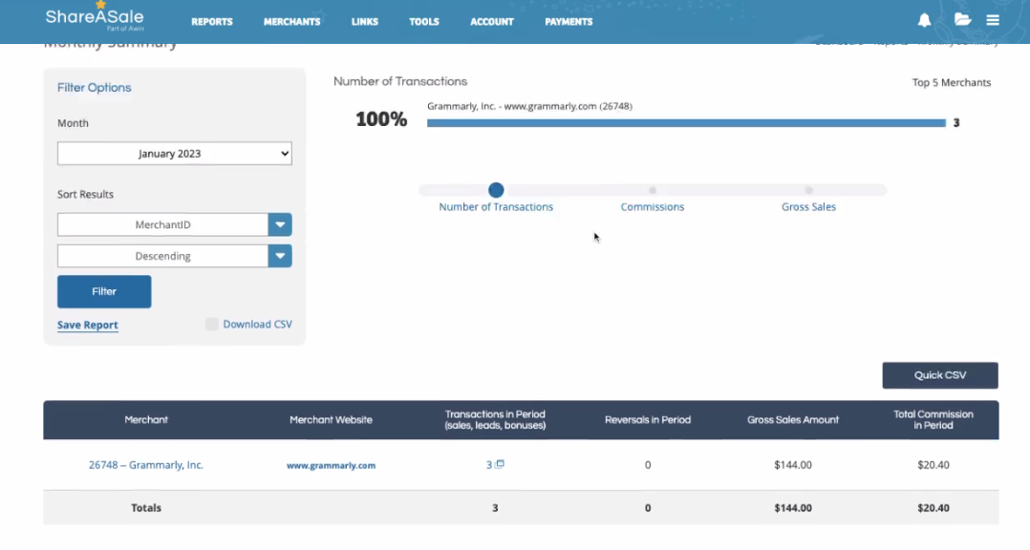Open transaction details icon next to 3
This screenshot has height=550, width=1030.
click(x=500, y=464)
